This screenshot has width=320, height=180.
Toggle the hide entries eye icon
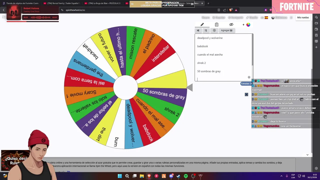coord(231,24)
